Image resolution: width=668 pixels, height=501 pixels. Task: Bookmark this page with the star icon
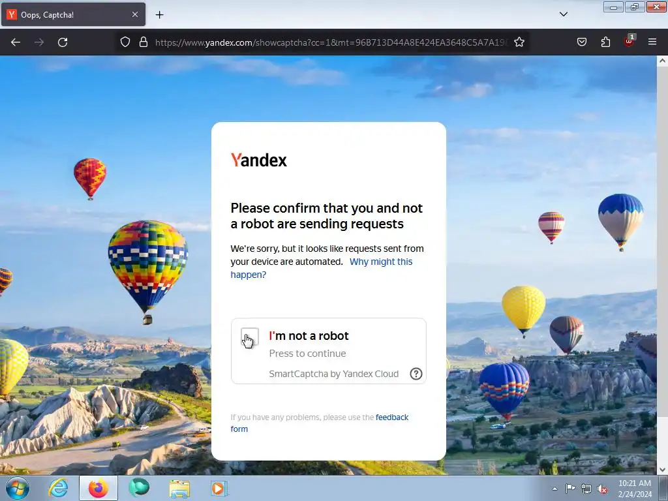coord(519,42)
